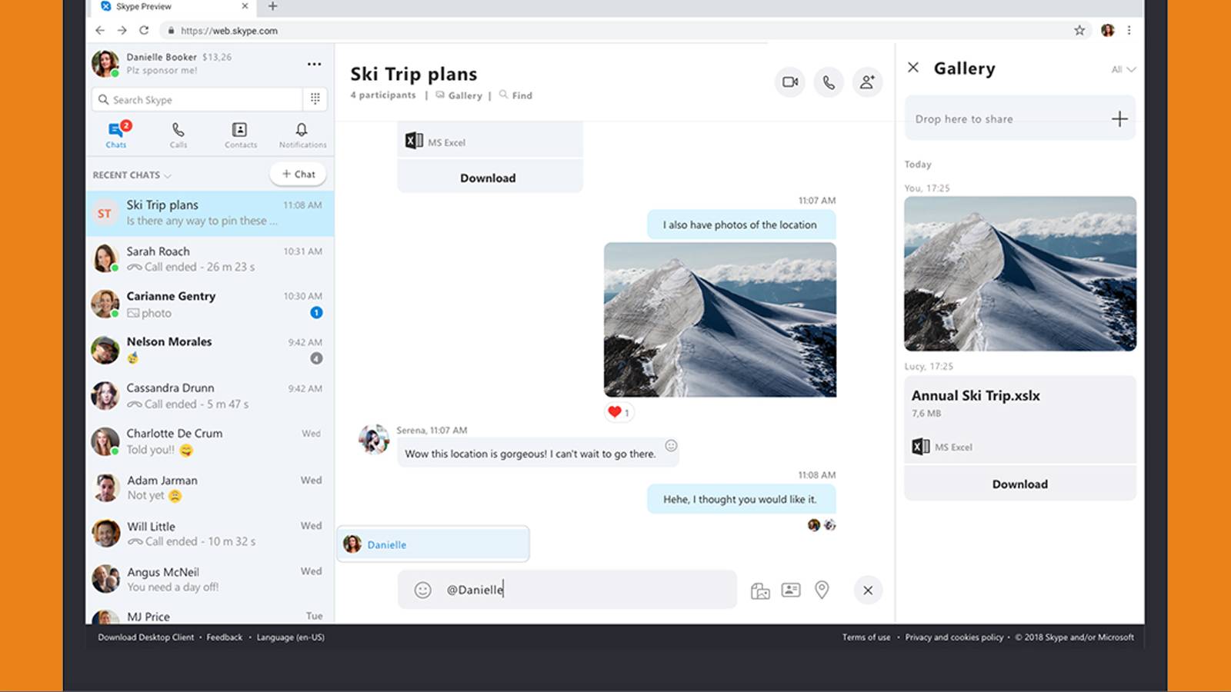1231x692 pixels.
Task: Click the Search Skype field
Action: pyautogui.click(x=200, y=99)
